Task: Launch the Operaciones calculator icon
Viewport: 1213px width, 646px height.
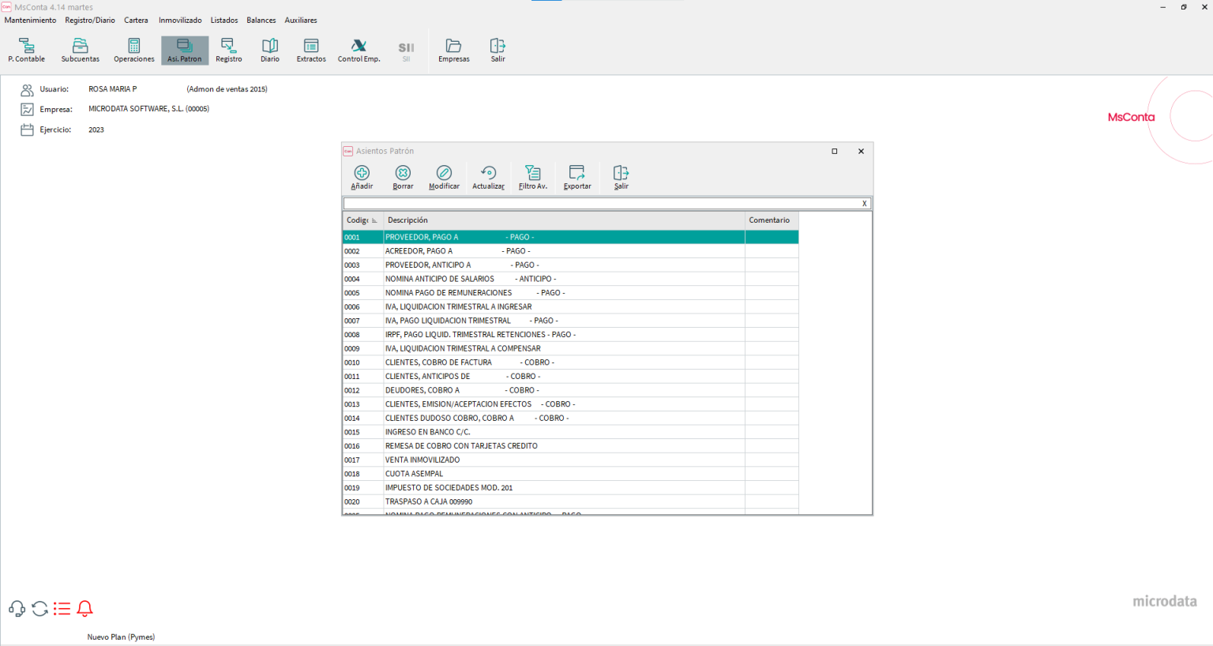Action: click(x=134, y=51)
